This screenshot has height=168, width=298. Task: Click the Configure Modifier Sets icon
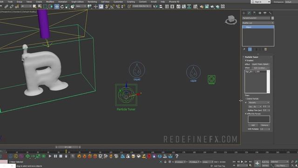[x=265, y=49]
